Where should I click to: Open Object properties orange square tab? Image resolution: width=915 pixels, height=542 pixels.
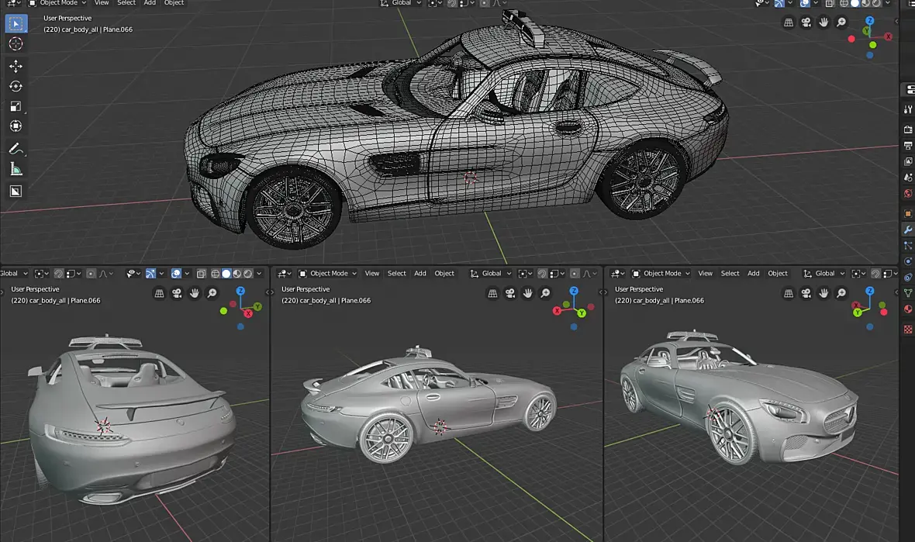(907, 213)
